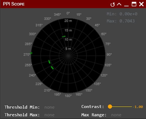Click the "5 m" range ring label
This screenshot has height=119, width=146.
coord(68,49)
